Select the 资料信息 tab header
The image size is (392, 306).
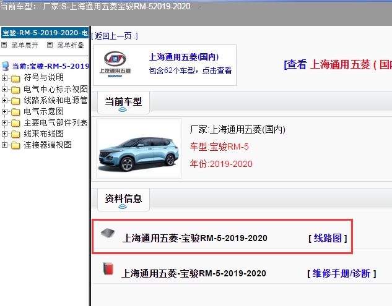[x=123, y=200]
